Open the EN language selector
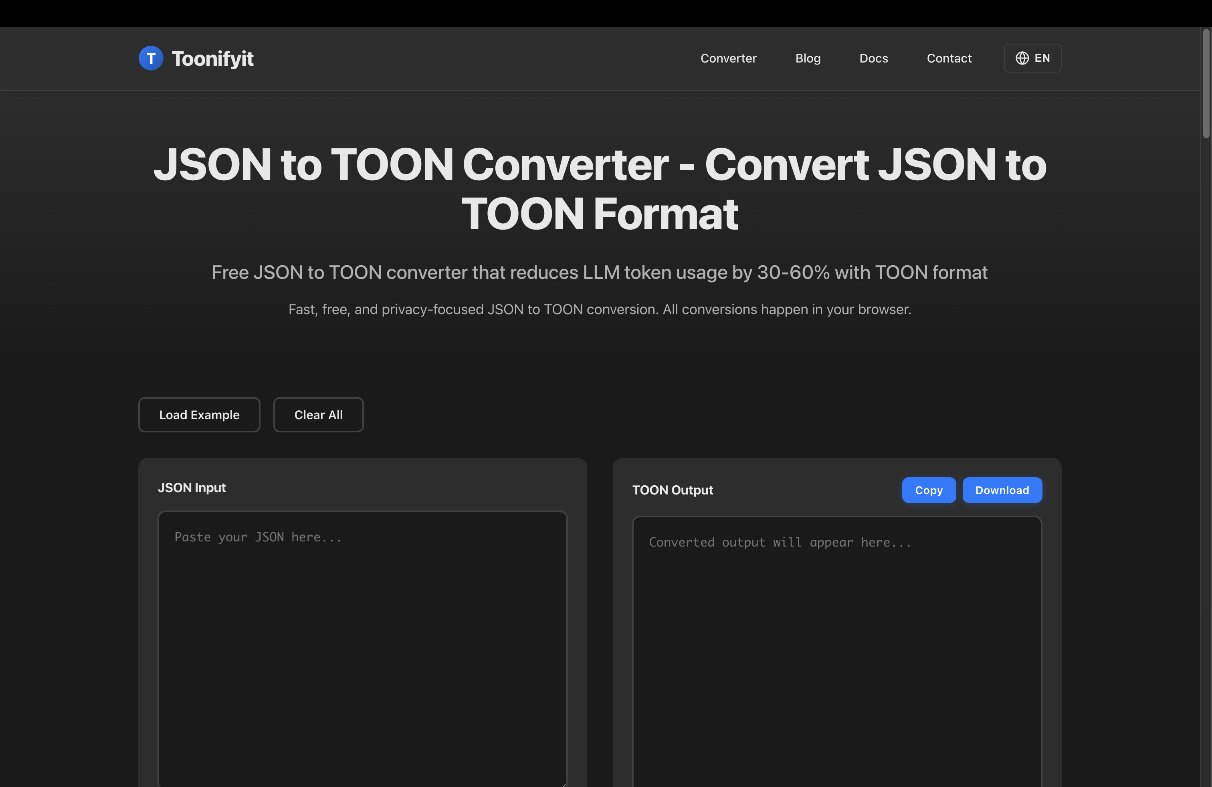This screenshot has height=787, width=1212. click(x=1032, y=58)
